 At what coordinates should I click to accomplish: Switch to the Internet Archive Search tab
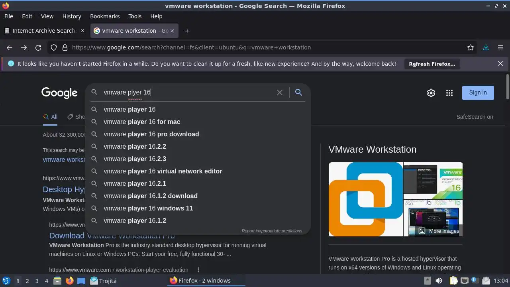[45, 31]
